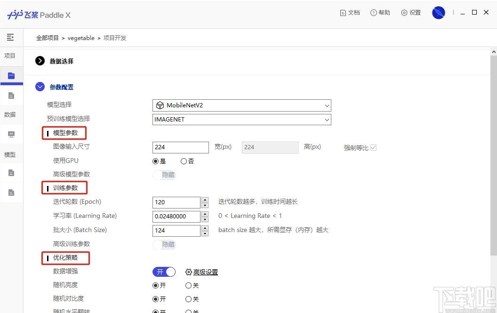The width and height of the screenshot is (497, 313).
Task: Click the vertical scrollbar thumb
Action: coord(494,155)
